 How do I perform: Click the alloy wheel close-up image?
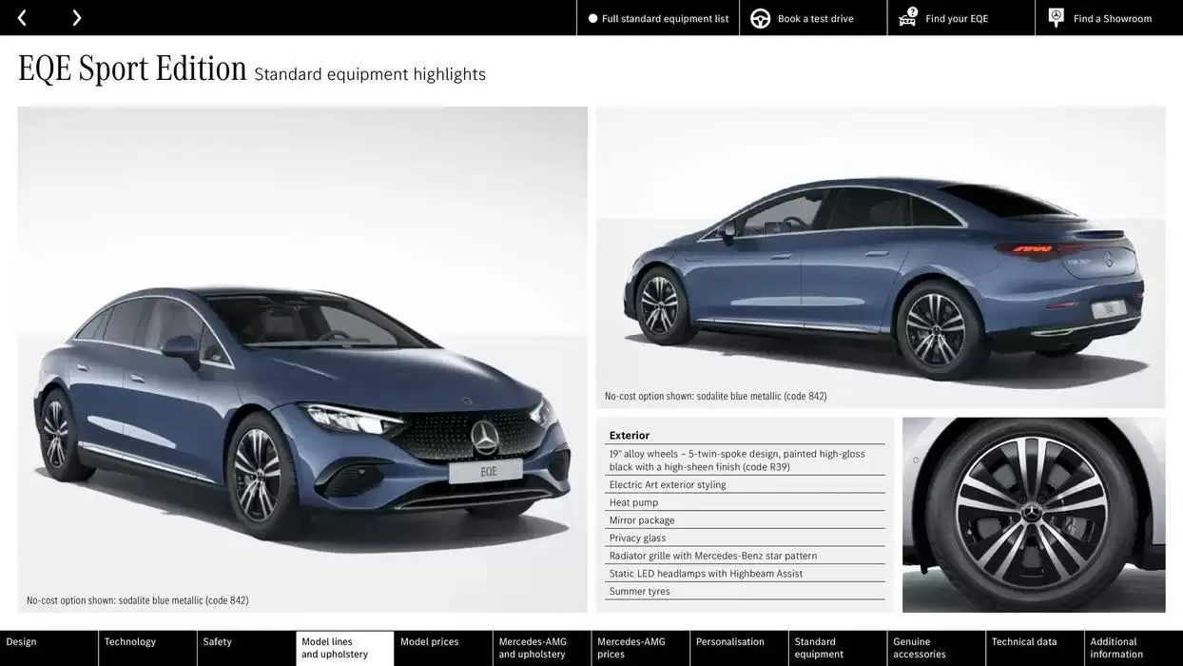pyautogui.click(x=1034, y=515)
